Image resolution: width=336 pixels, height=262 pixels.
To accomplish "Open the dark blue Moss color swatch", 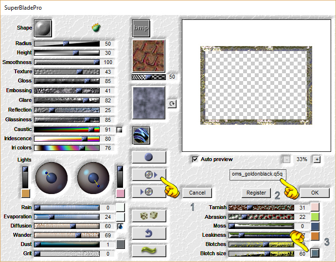I will 315,227.
